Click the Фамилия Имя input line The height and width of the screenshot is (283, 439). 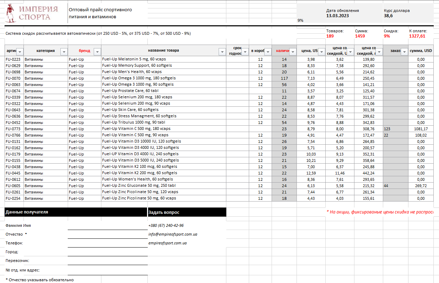point(107,225)
